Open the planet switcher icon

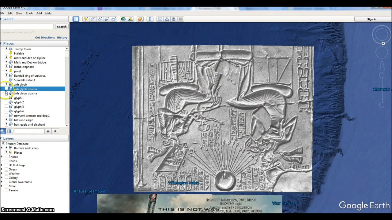point(140,19)
